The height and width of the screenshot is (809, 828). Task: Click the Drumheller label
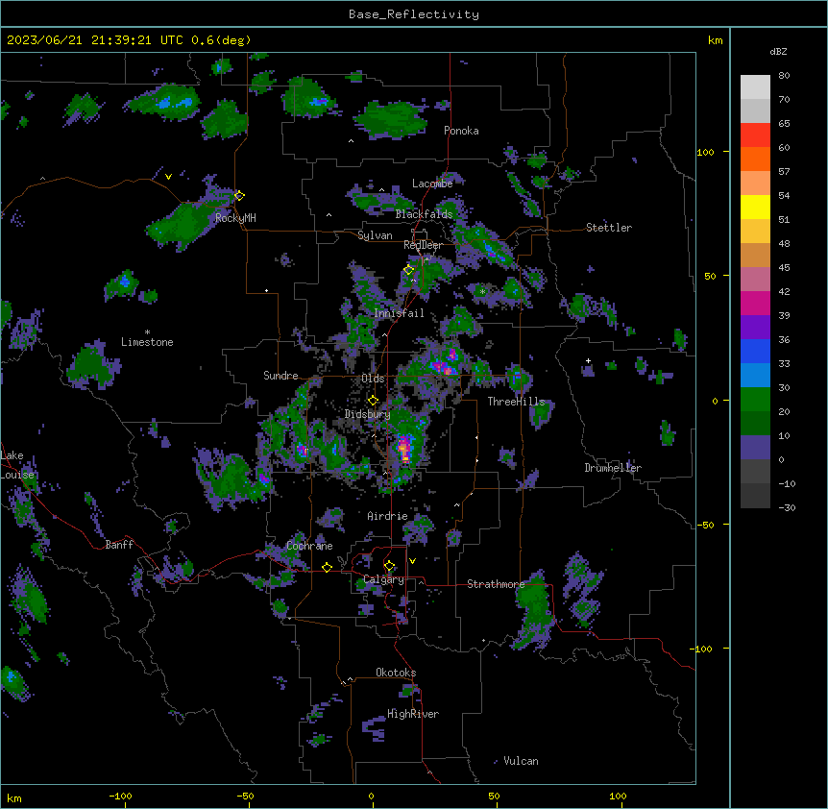(613, 468)
